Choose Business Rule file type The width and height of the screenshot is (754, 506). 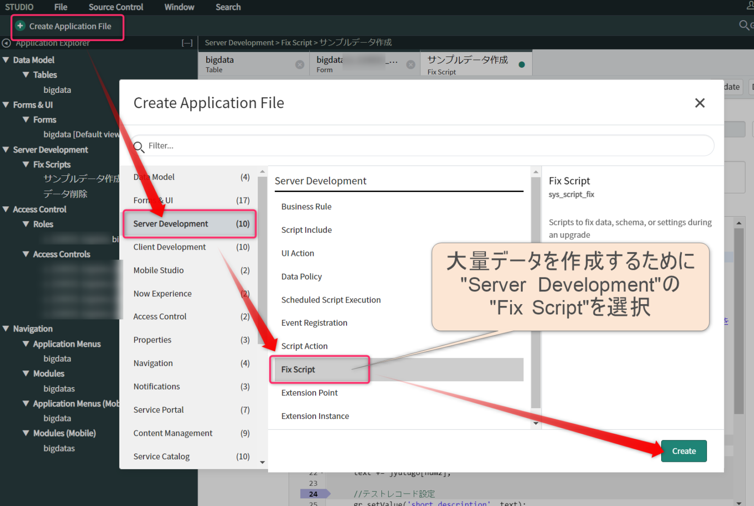[399, 206]
